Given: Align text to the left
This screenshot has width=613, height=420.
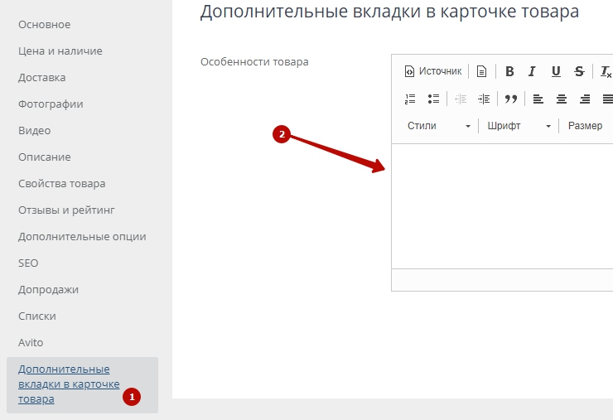Looking at the screenshot, I should coord(538,99).
